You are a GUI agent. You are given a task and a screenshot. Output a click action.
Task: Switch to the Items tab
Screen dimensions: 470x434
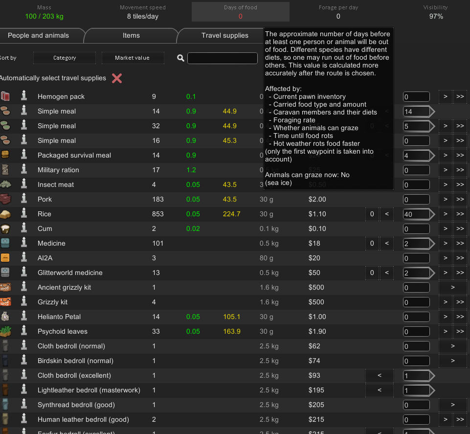point(131,35)
